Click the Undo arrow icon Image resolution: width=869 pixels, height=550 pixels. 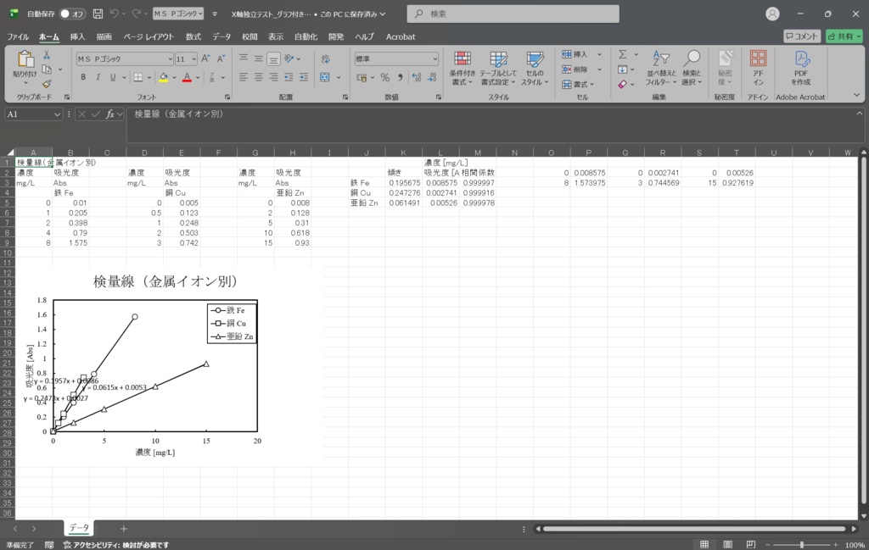click(x=115, y=14)
